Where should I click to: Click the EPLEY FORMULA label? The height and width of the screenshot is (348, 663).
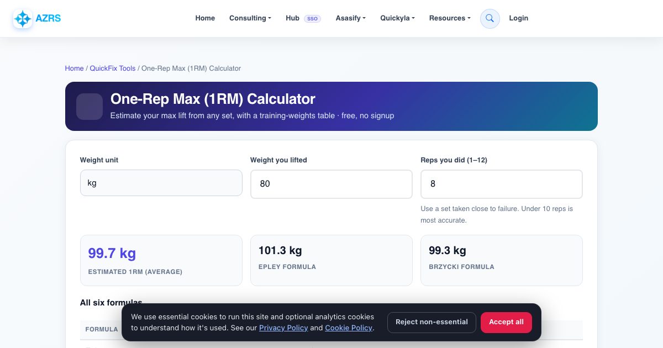point(287,267)
